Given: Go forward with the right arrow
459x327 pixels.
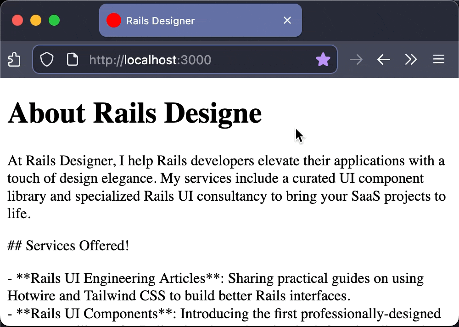Looking at the screenshot, I should click(356, 60).
